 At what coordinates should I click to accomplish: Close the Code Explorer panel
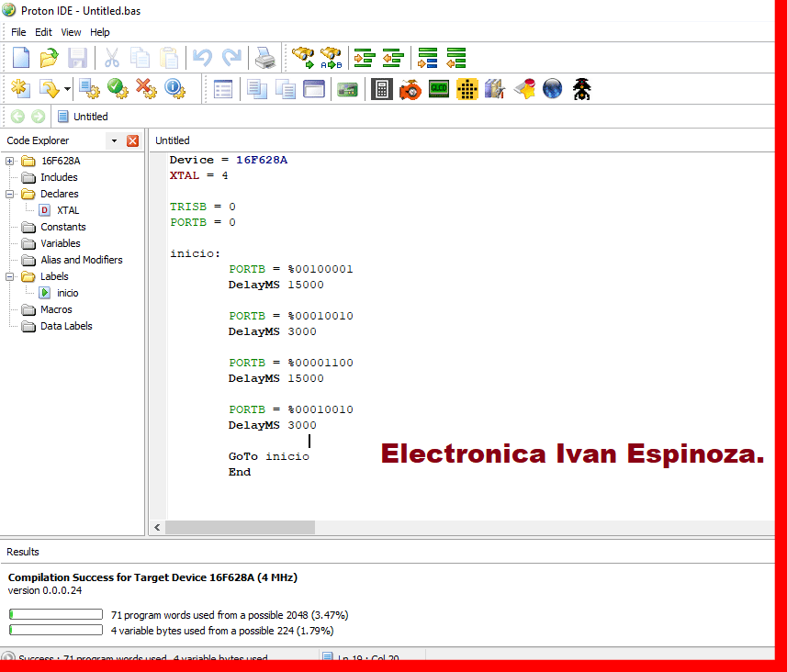pos(132,140)
